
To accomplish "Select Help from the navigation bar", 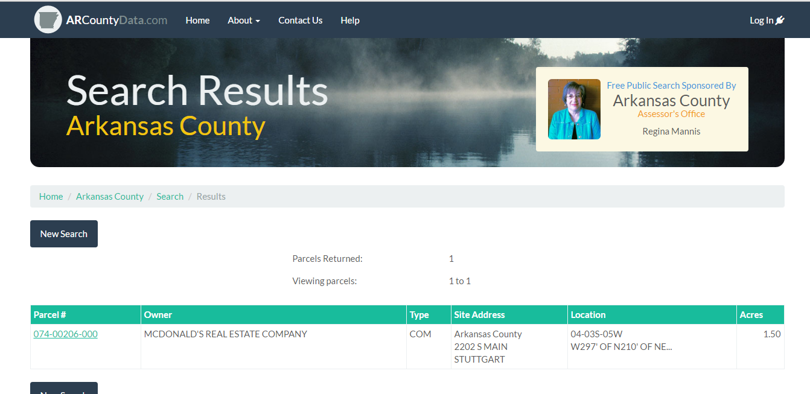I will coord(349,20).
